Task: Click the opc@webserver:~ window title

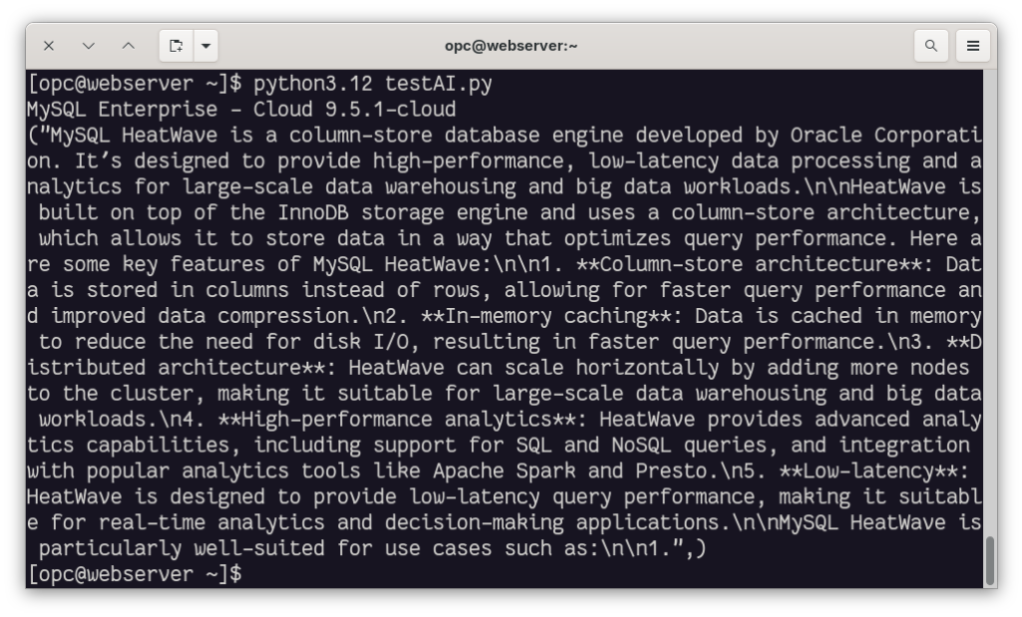Action: tap(511, 46)
